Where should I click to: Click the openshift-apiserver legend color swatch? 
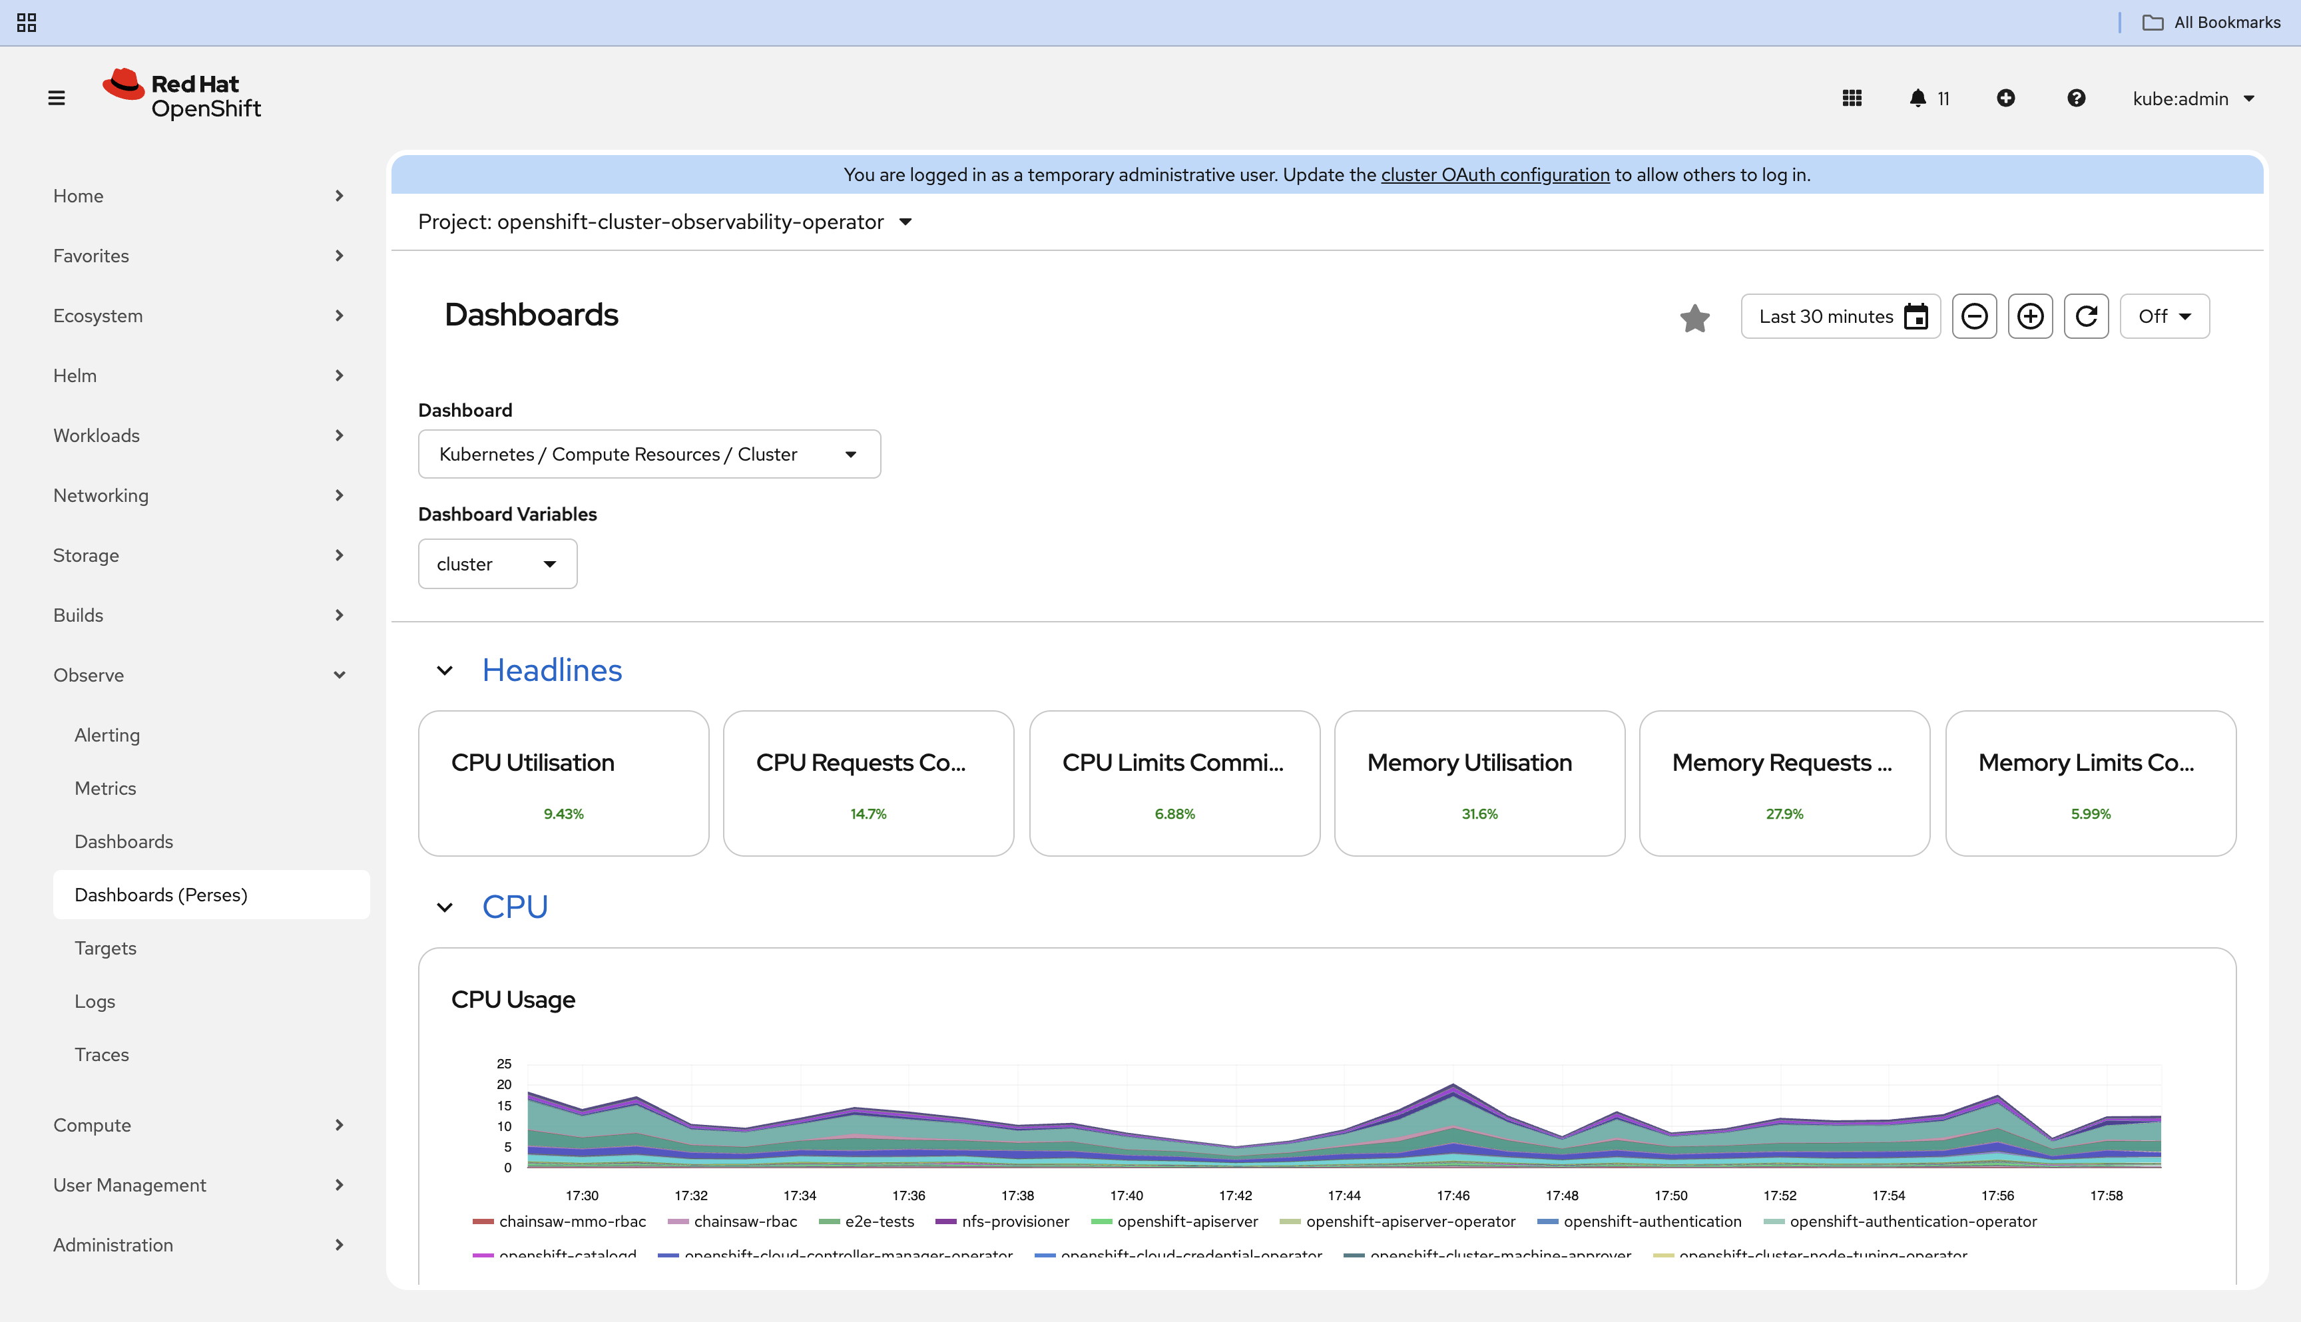1101,1221
